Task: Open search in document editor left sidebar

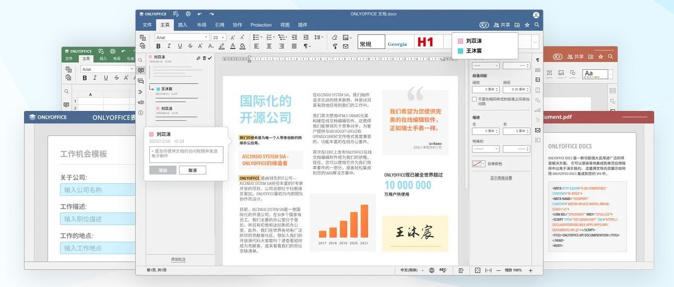Action: (x=140, y=59)
